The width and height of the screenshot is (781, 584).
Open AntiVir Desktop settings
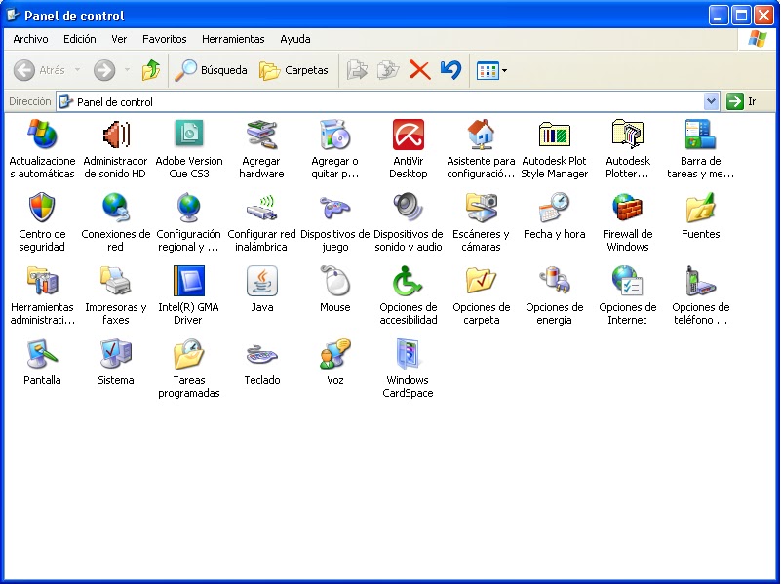tap(408, 136)
